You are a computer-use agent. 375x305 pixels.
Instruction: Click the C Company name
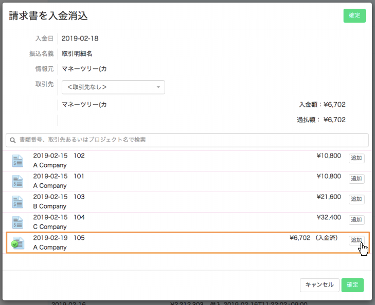coord(50,227)
